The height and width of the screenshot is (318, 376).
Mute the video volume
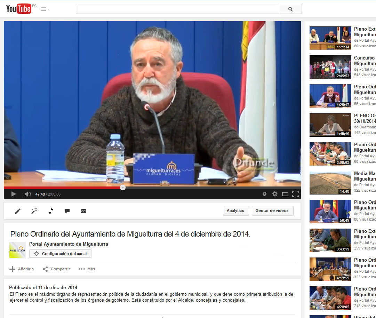point(27,194)
